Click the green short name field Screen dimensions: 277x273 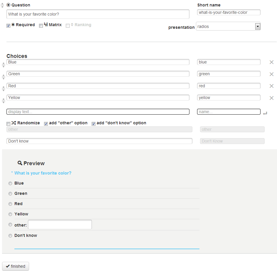tap(229, 74)
